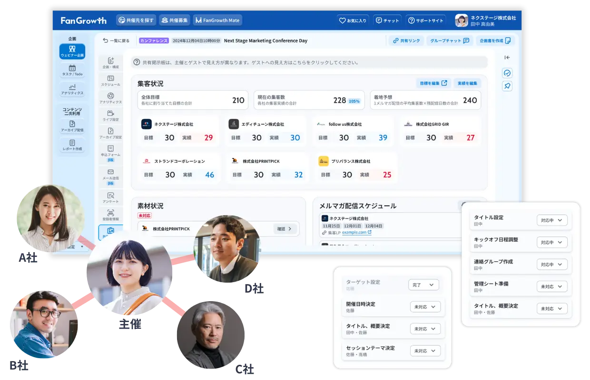590x380 pixels.
Task: Open status dropdown for 連絡グループ作成
Action: click(x=552, y=265)
